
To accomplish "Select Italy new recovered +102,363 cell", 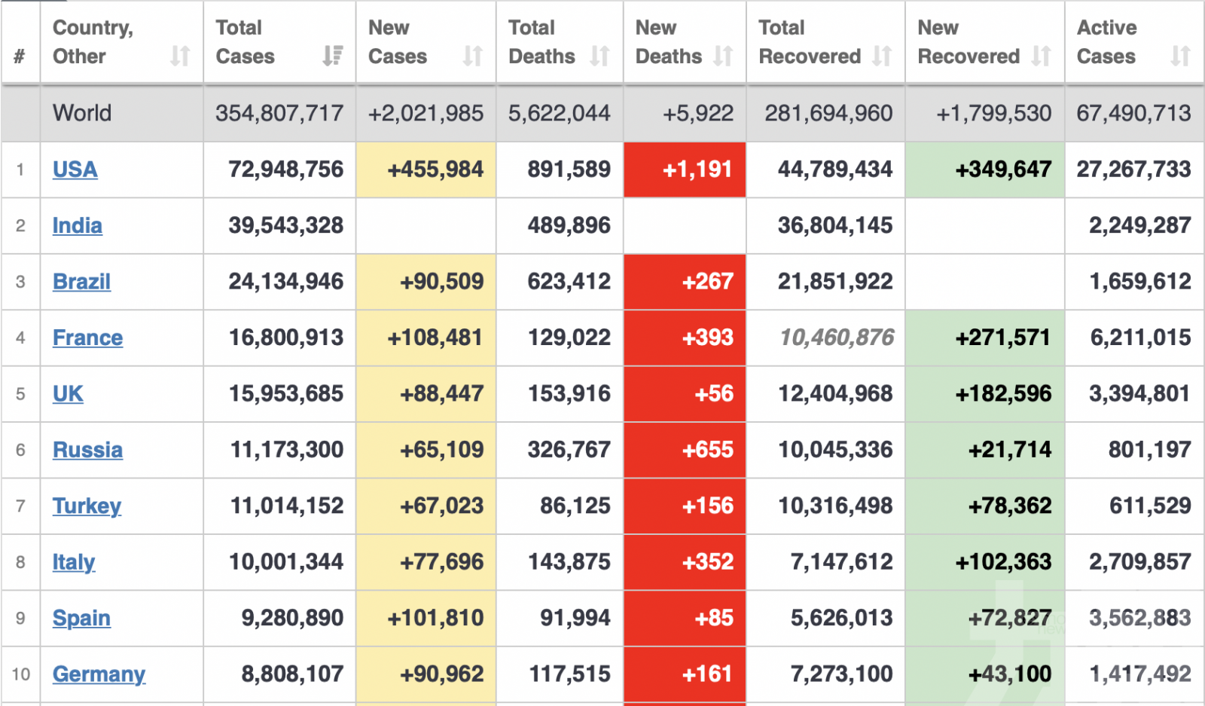I will tap(985, 562).
